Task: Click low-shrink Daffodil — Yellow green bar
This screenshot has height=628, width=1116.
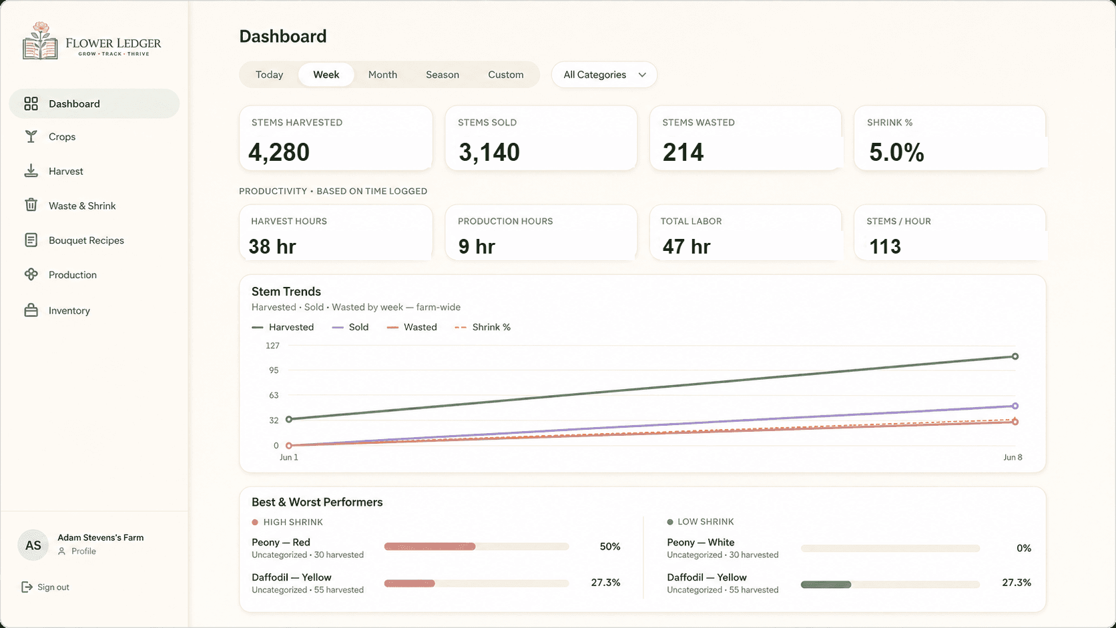Action: [826, 585]
